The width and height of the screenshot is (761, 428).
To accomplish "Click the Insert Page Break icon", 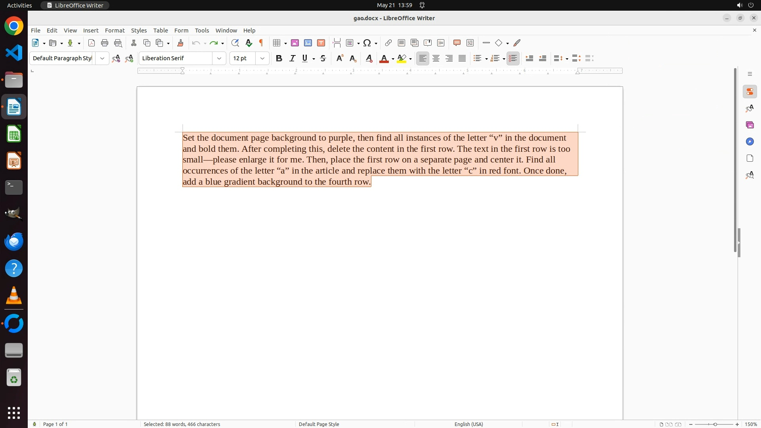I will (x=337, y=43).
